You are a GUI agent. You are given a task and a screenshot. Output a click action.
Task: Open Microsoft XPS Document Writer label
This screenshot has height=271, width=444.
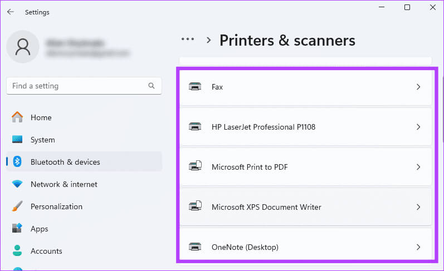coord(266,207)
